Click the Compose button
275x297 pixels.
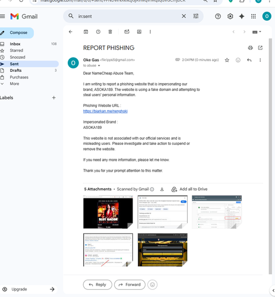(17, 33)
